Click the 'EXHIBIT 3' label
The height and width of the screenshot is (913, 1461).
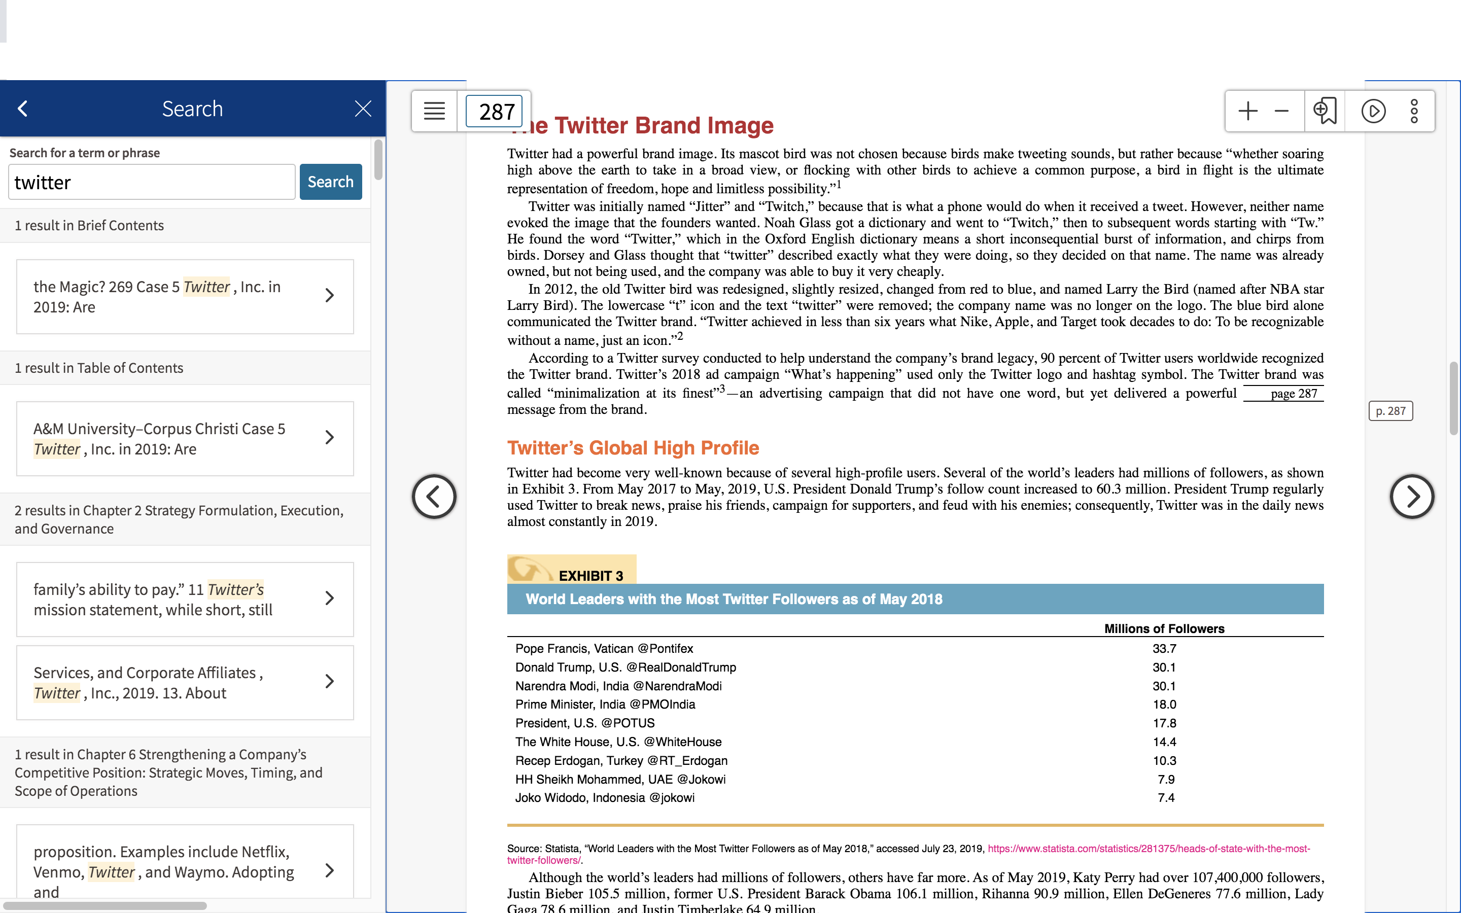pyautogui.click(x=590, y=576)
